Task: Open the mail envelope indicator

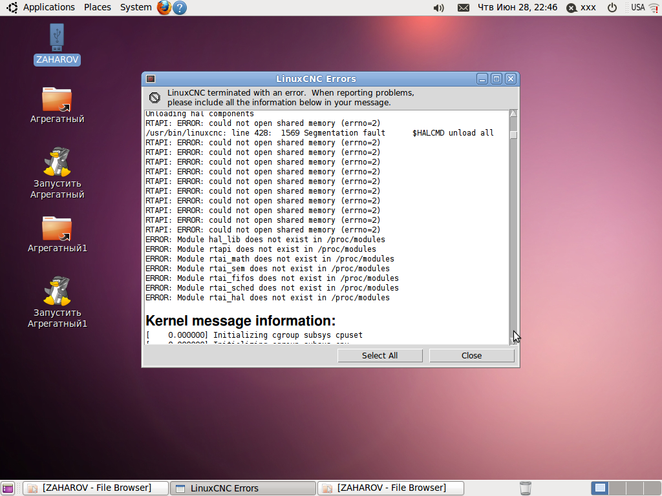Action: tap(463, 8)
